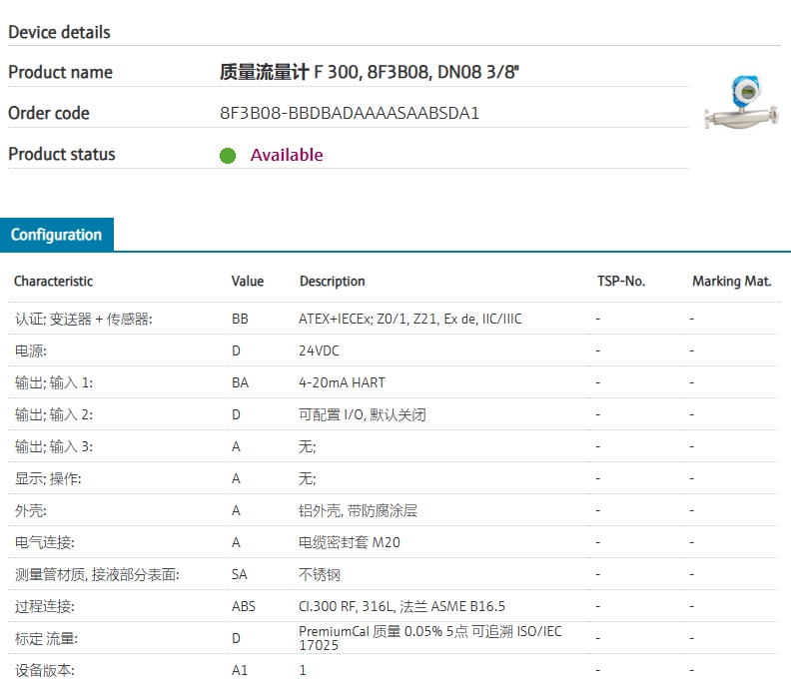Click the value SA cell

pos(239,574)
